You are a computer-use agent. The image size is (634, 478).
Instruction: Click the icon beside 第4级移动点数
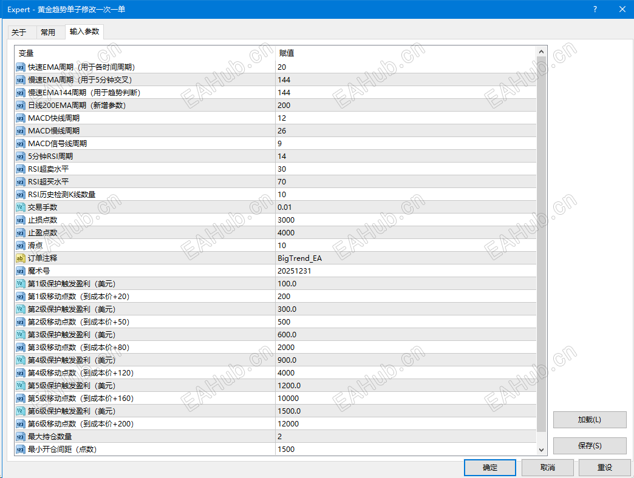coord(20,373)
